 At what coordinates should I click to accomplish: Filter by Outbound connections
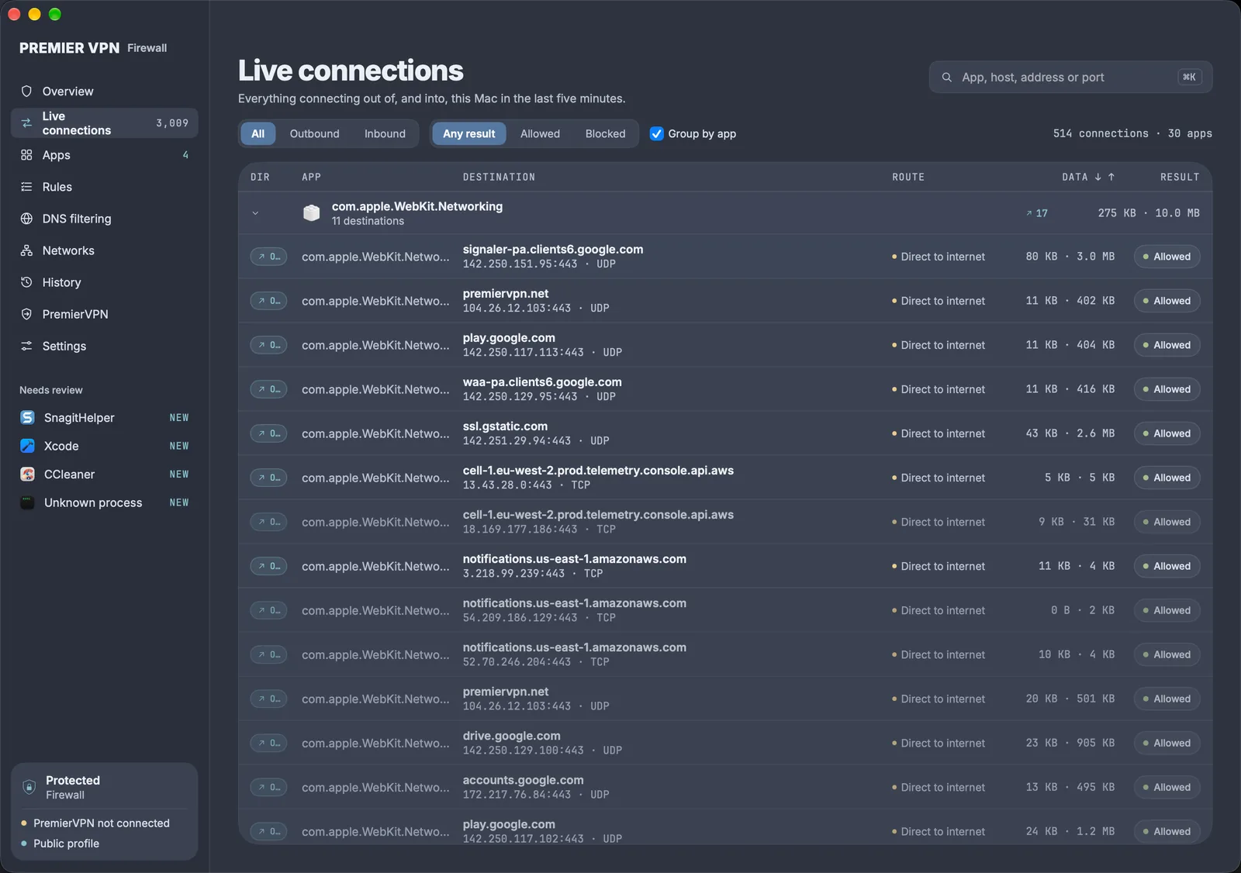click(314, 133)
